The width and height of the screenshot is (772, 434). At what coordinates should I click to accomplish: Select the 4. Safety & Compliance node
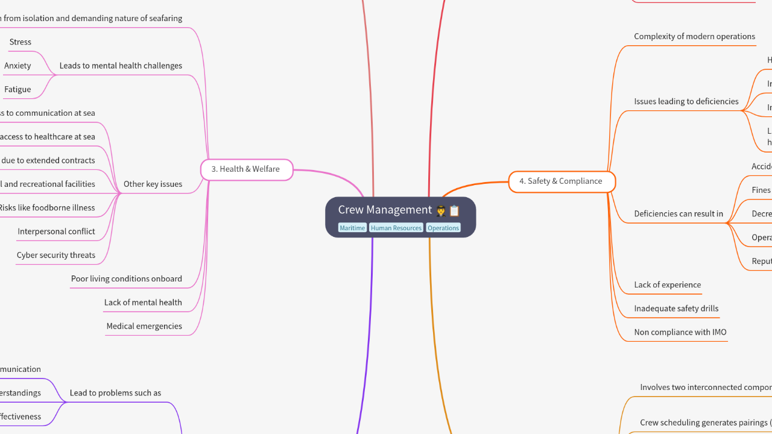click(561, 181)
